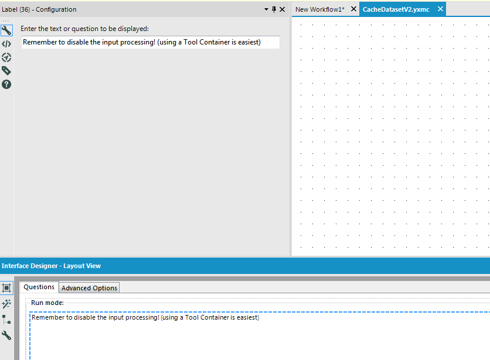This screenshot has height=360, width=490.
Task: Pin the Configuration panel
Action: 274,9
